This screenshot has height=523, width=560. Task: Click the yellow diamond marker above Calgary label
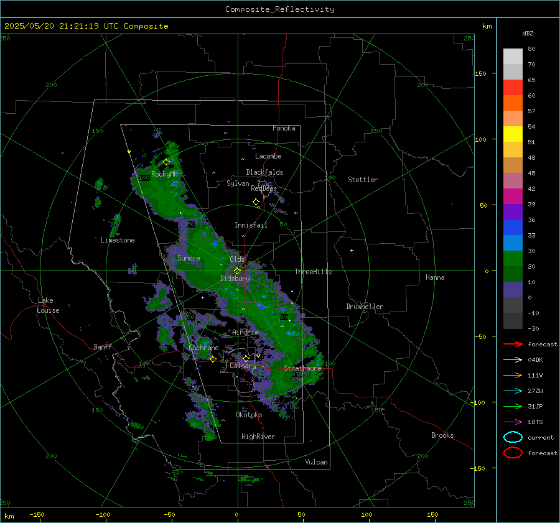pos(246,358)
